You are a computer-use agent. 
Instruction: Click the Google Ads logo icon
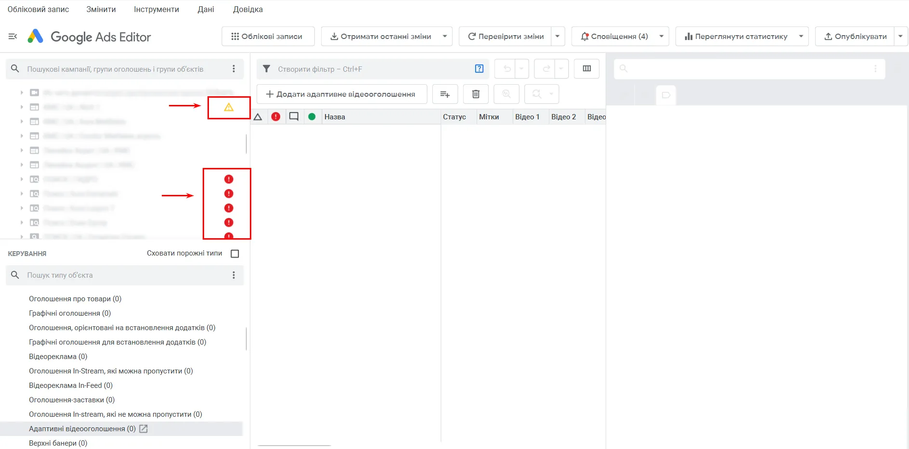coord(35,37)
